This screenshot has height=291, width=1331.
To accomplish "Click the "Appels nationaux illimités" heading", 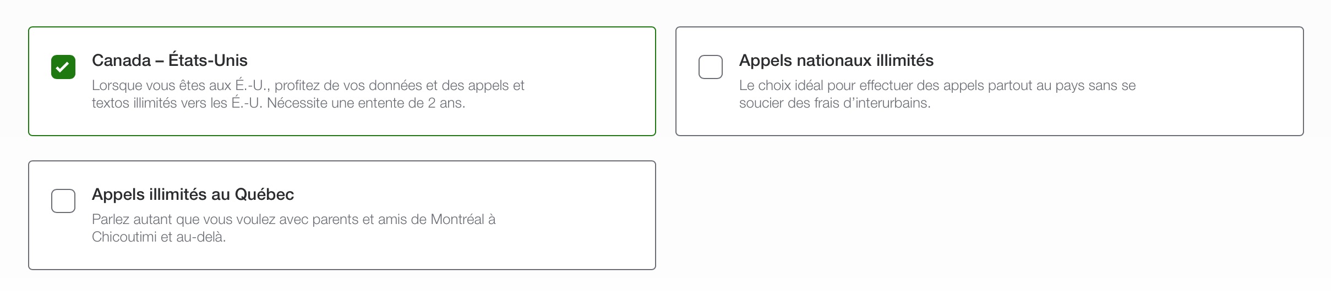I will [x=836, y=60].
